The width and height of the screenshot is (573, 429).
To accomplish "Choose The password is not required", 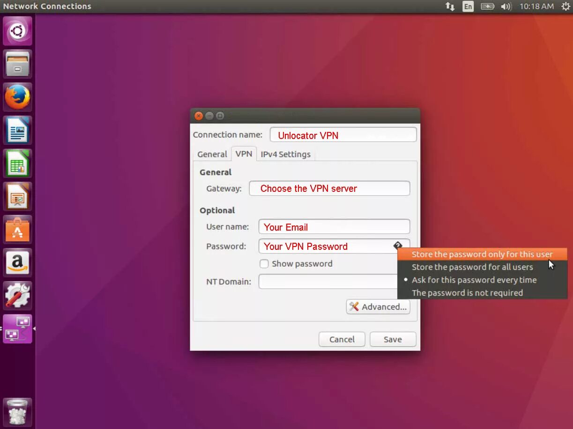I will (482, 293).
